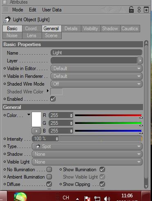The height and width of the screenshot is (201, 152).
Task: Click the lock mode circles icon
Action: click(x=139, y=10)
